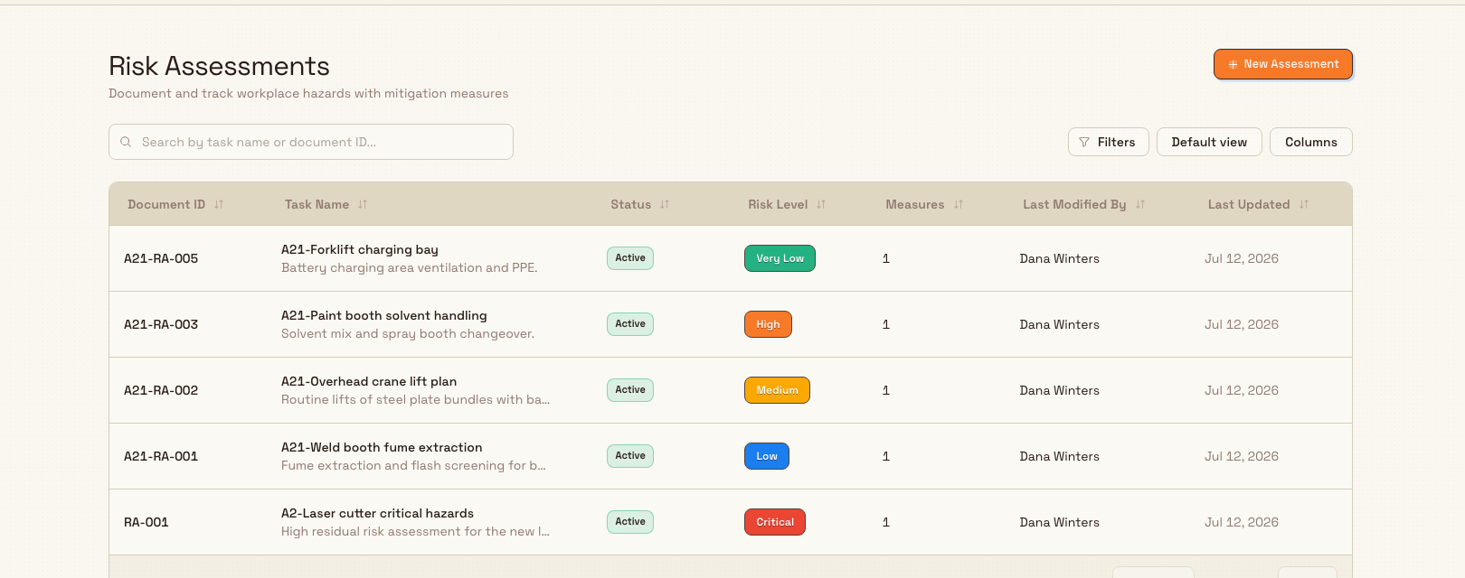This screenshot has height=578, width=1465.
Task: Click the Risk Level column header
Action: [x=778, y=204]
